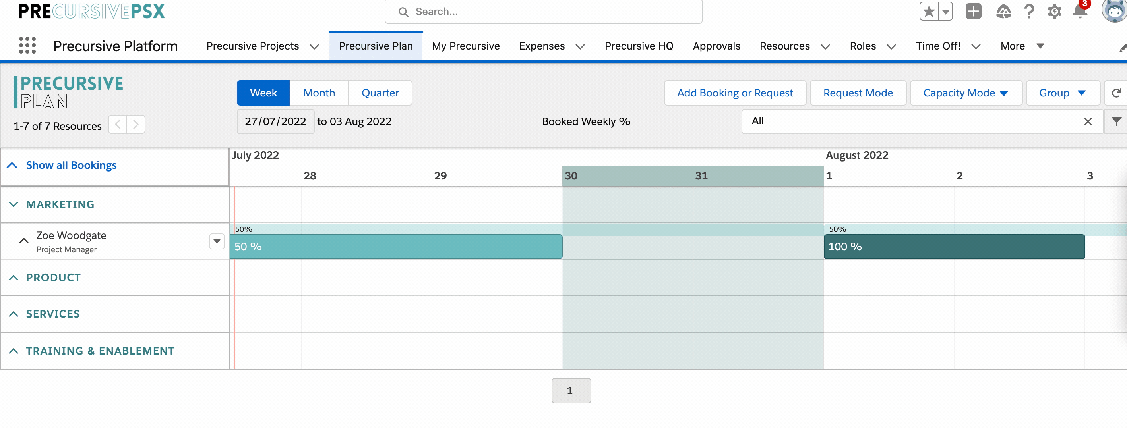Viewport: 1127px width, 428px height.
Task: Open the Time Off! tab
Action: pos(938,46)
